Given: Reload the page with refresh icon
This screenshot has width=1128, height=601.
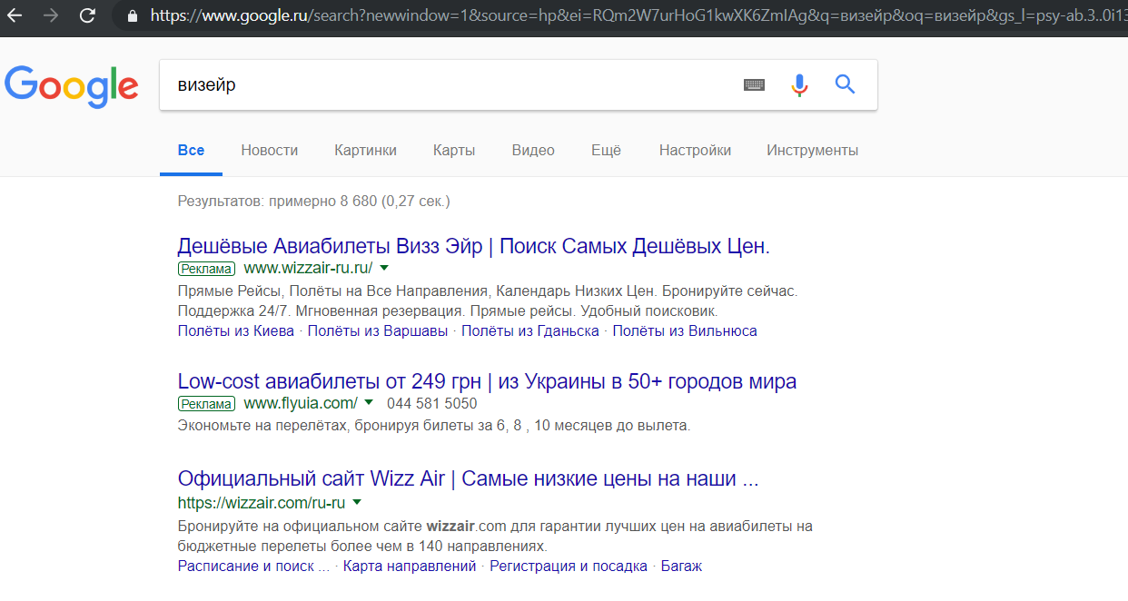Looking at the screenshot, I should [x=87, y=15].
